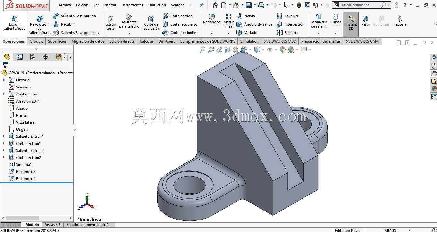This screenshot has width=437, height=232.
Task: Click the feature tree filter field
Action: pyautogui.click(x=37, y=65)
